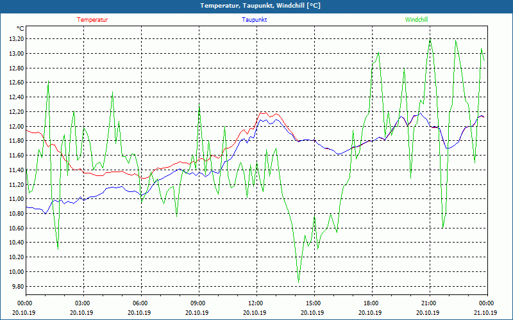The width and height of the screenshot is (513, 320).
Task: Click the 11,40 y-axis value
Action: coord(17,170)
